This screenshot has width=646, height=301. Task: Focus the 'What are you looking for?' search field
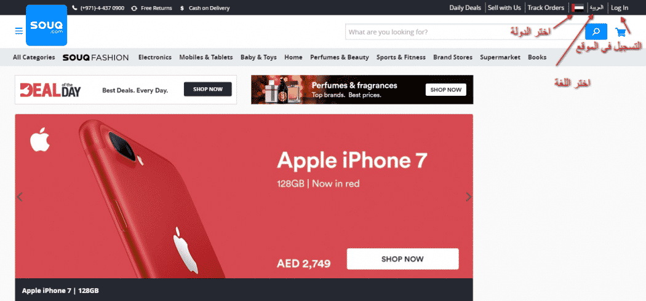pyautogui.click(x=465, y=32)
